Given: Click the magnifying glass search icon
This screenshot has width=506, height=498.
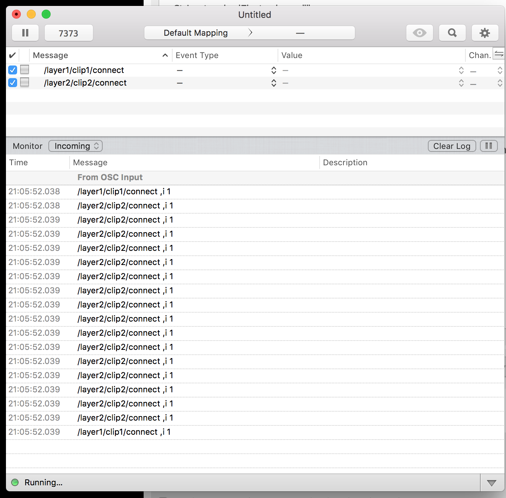Looking at the screenshot, I should 452,33.
